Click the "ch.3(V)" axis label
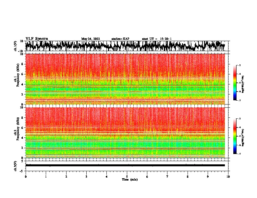Screen dimensions: 257x198 pos(16,166)
